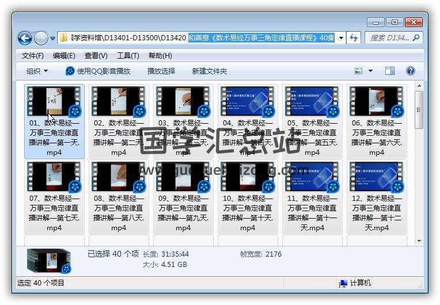Select video thumbnail 11 第十一天.mp4
The width and height of the screenshot is (440, 305).
click(x=312, y=177)
